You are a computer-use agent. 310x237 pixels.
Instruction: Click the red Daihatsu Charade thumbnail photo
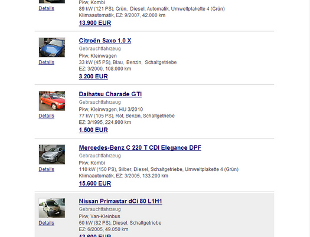click(52, 101)
